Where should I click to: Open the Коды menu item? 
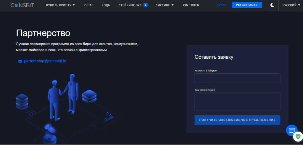pos(106,5)
